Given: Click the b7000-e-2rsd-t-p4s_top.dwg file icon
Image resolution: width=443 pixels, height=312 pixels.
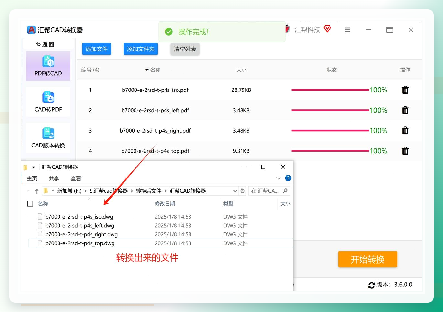Looking at the screenshot, I should point(40,243).
